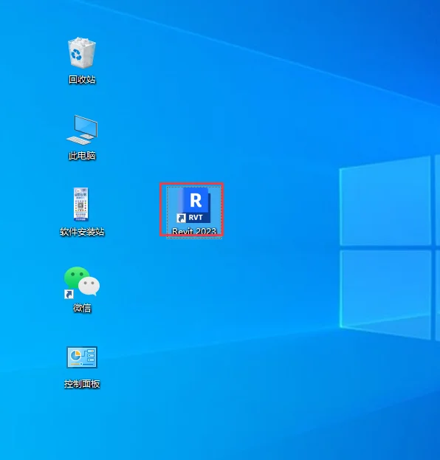This screenshot has height=460, width=440.
Task: Click the 微信 text label
Action: [82, 308]
